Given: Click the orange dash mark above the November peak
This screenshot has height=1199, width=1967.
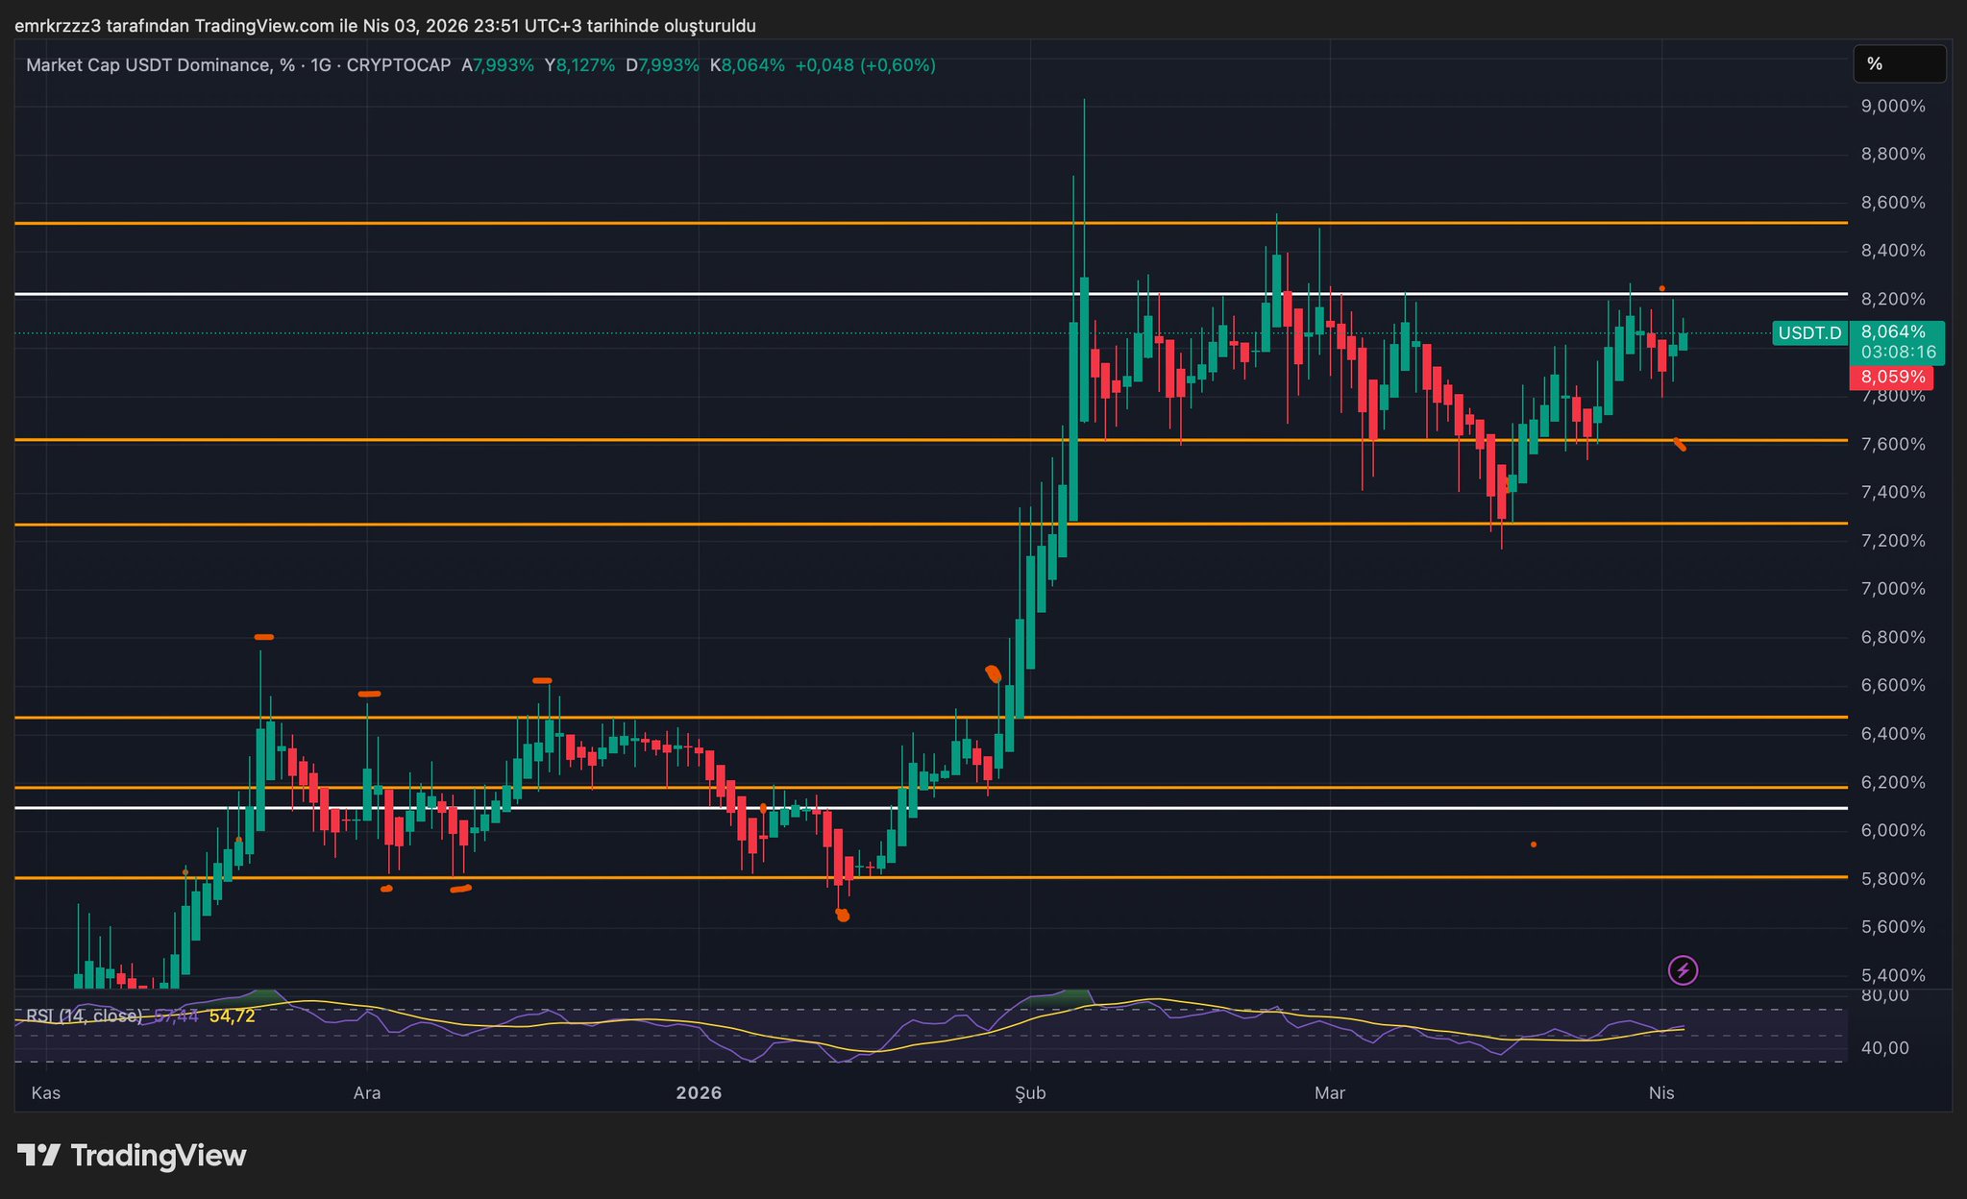Looking at the screenshot, I should pos(263,637).
